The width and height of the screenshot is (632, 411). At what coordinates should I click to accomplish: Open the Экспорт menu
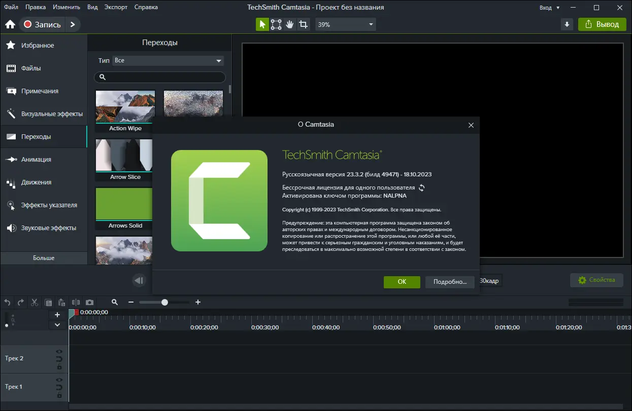point(116,7)
